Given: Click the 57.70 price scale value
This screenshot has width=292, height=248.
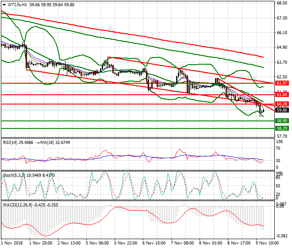Looking at the screenshot, I should point(282,136).
